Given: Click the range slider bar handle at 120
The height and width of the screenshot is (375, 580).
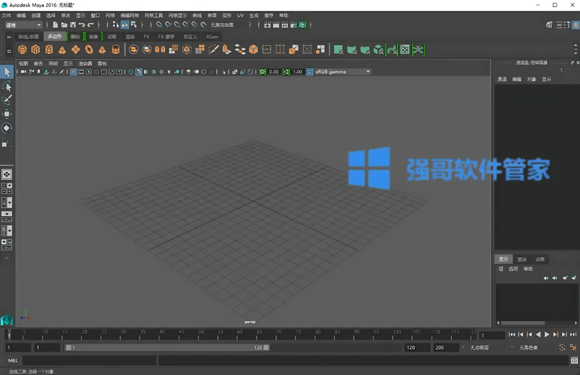Looking at the screenshot, I should click(x=266, y=347).
